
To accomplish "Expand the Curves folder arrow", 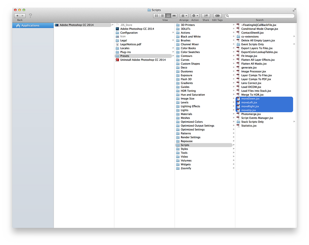I will pyautogui.click(x=234, y=60).
